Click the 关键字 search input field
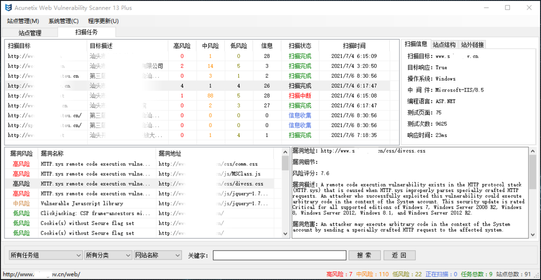Screen dimensions: 541x280 [280, 255]
